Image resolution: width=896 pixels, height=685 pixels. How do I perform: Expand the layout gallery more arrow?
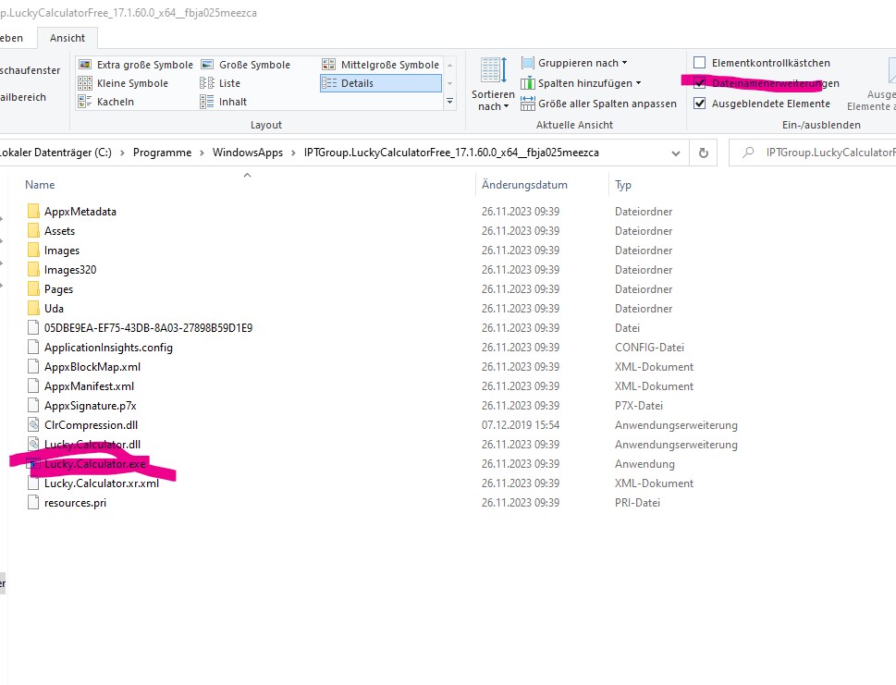(x=449, y=102)
